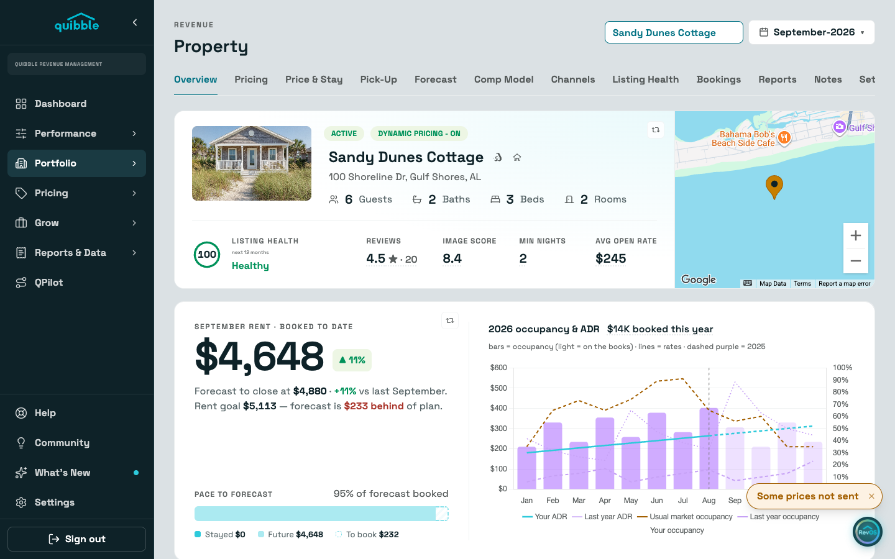Zoom out on the map

click(x=856, y=261)
